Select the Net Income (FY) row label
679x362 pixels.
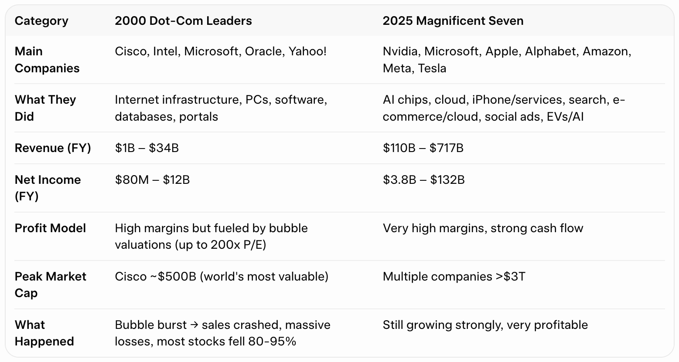pyautogui.click(x=48, y=188)
